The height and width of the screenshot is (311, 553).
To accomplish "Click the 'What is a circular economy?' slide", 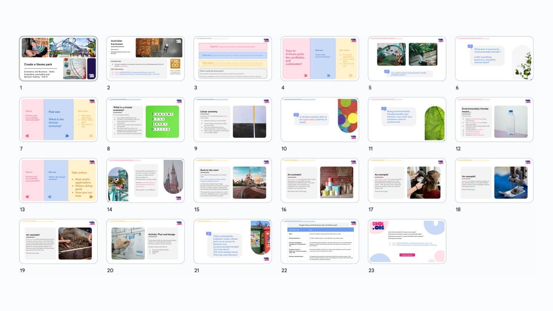I will tap(145, 120).
